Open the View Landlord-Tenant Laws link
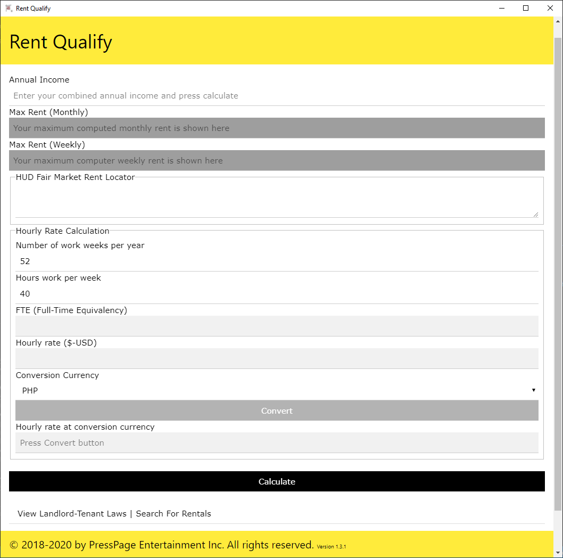 [72, 513]
